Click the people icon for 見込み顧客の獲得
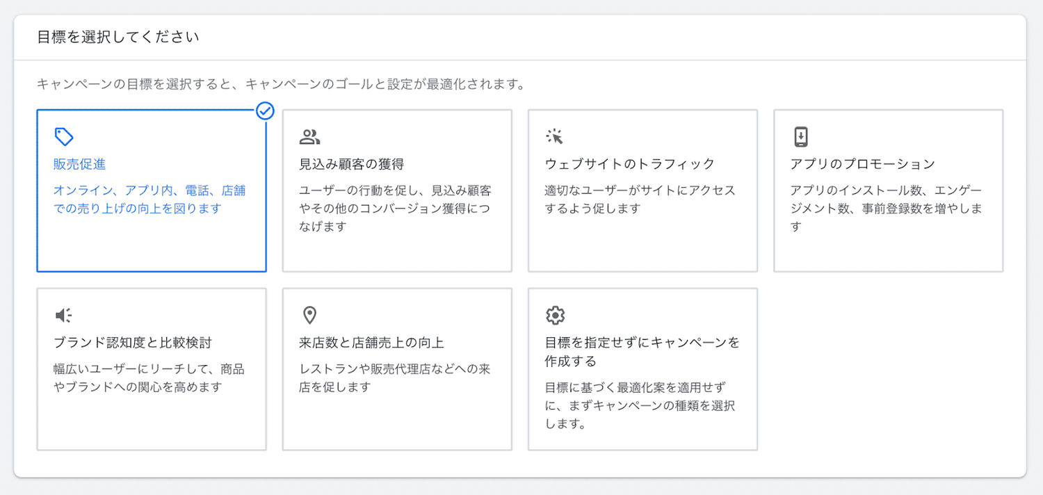 [x=309, y=136]
